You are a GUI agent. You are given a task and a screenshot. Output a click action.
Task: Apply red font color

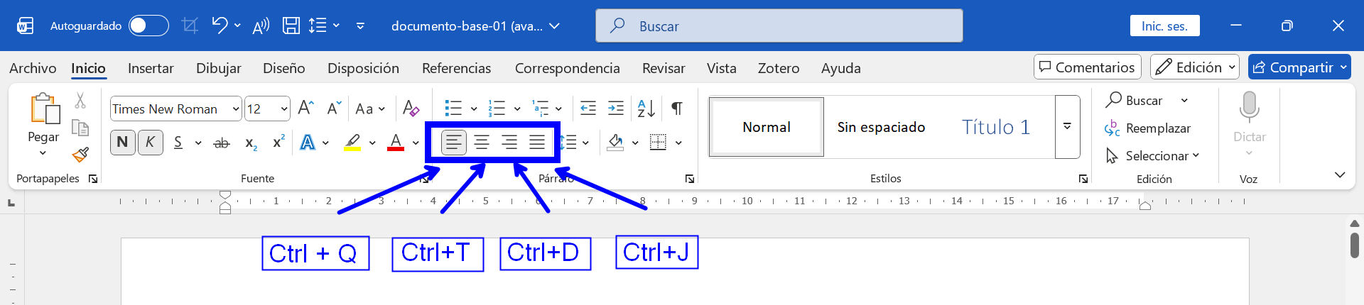coord(396,143)
